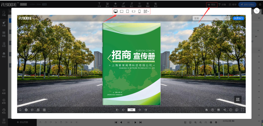Screen dimensions: 263x126
Task: Open the help question mark icon in viewer
Action: pyautogui.click(x=231, y=110)
